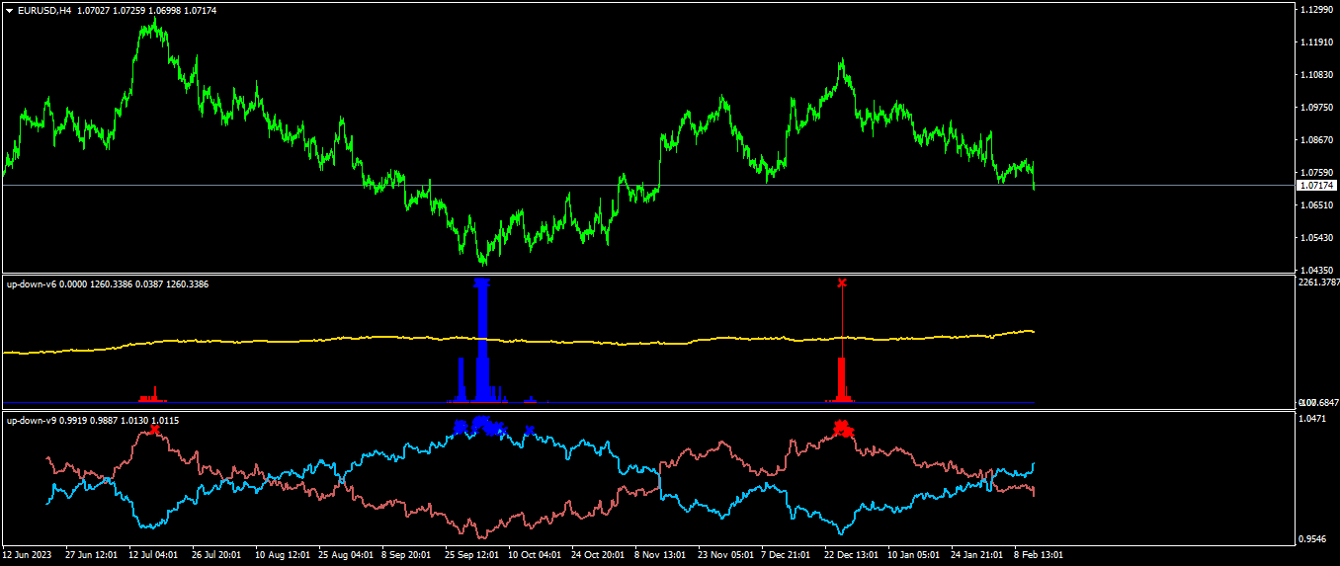Click the blue marker atop the tall blue v6 bar

[482, 283]
